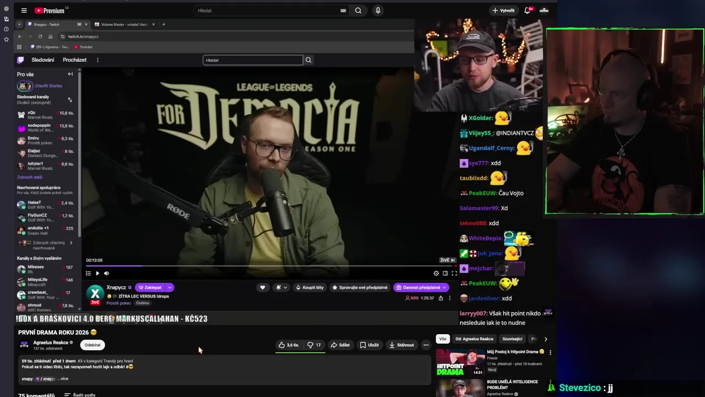
Task: Open the Emiru channel in sidebar
Action: 46,141
